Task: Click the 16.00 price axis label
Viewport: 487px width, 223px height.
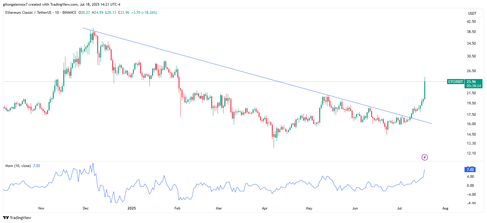Action: pos(471,124)
